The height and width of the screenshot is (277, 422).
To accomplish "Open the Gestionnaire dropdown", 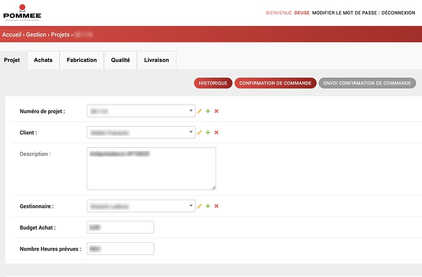I will click(x=141, y=206).
